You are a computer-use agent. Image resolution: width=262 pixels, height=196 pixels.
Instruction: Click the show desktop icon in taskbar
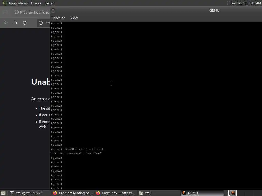tap(3, 193)
